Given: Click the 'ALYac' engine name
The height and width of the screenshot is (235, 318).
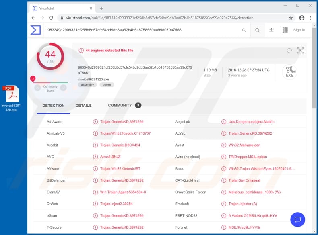Looking at the screenshot, I should (x=180, y=133).
